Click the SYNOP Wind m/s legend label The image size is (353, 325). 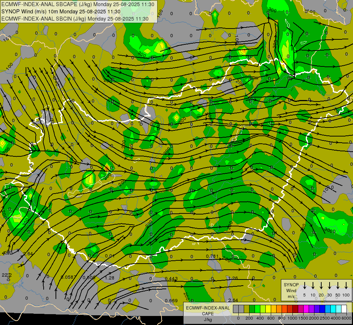click(x=291, y=290)
